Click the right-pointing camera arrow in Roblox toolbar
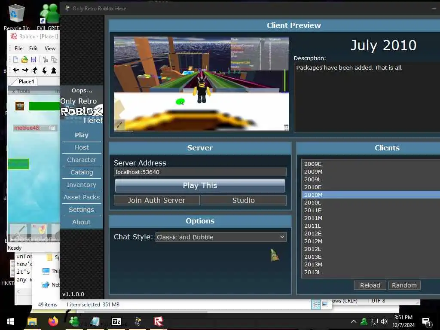440x330 pixels. 25,70
